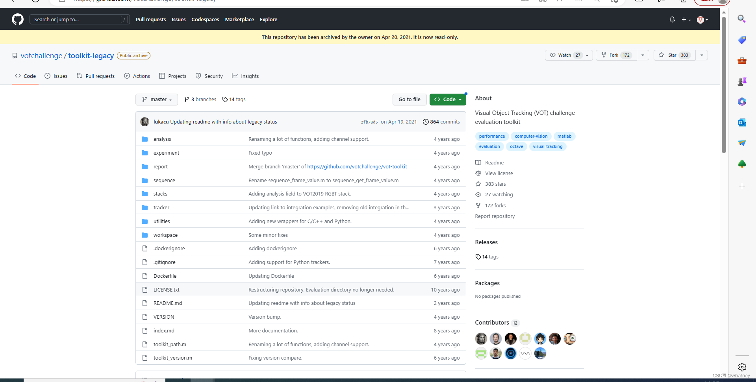Select the matlab topic tag
This screenshot has width=756, height=382.
[564, 136]
